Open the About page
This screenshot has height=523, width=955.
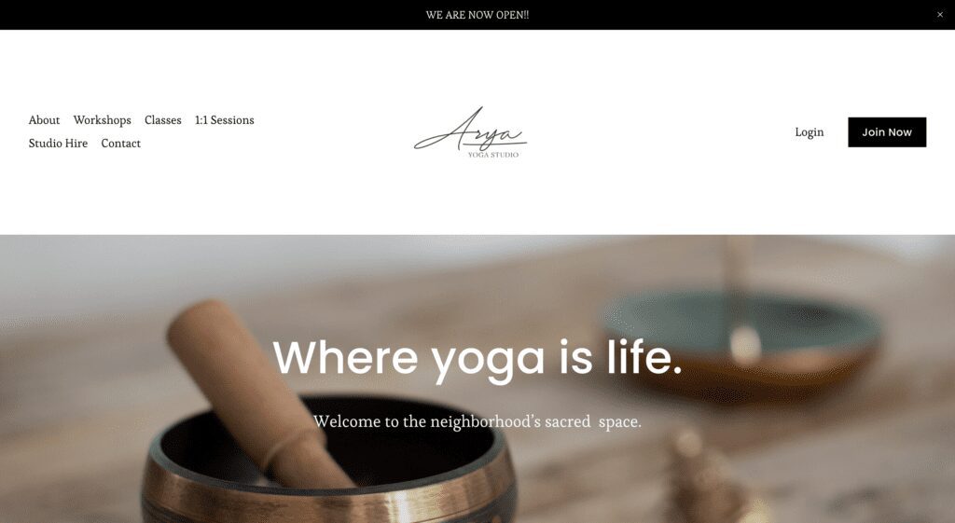(x=44, y=120)
